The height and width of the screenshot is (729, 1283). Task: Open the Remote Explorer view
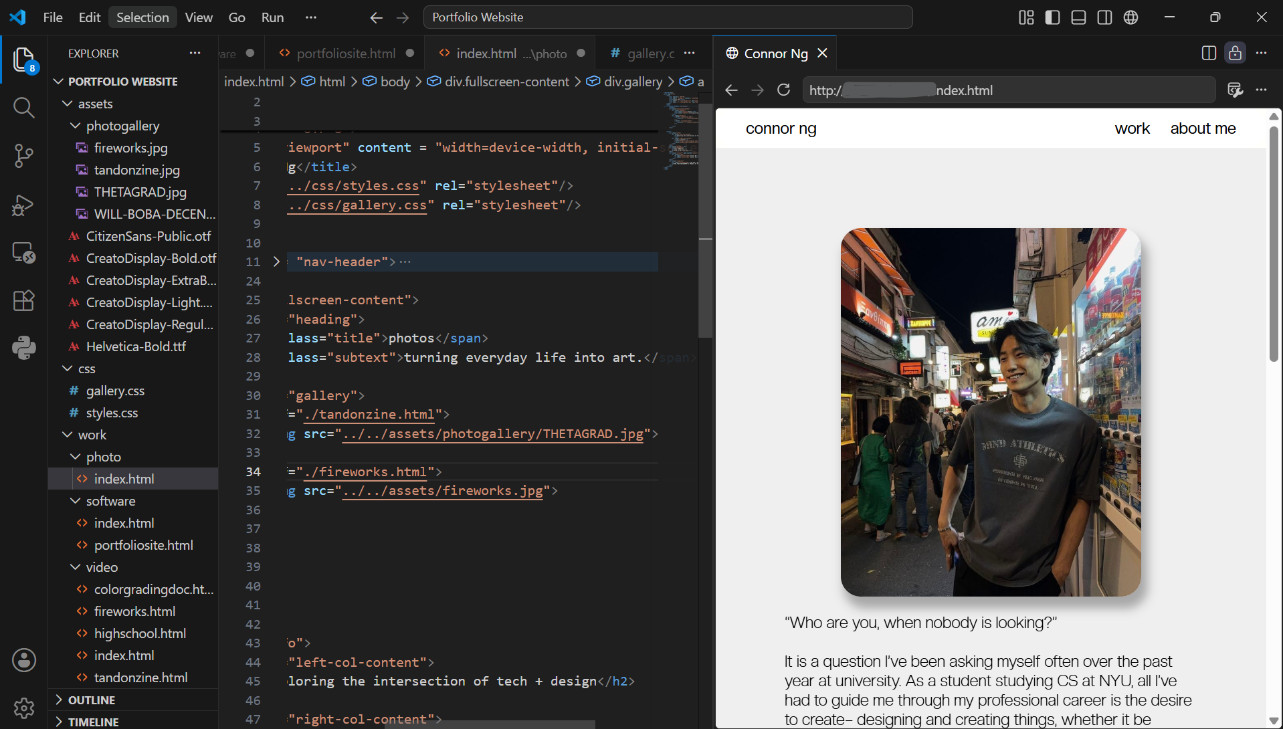(24, 253)
